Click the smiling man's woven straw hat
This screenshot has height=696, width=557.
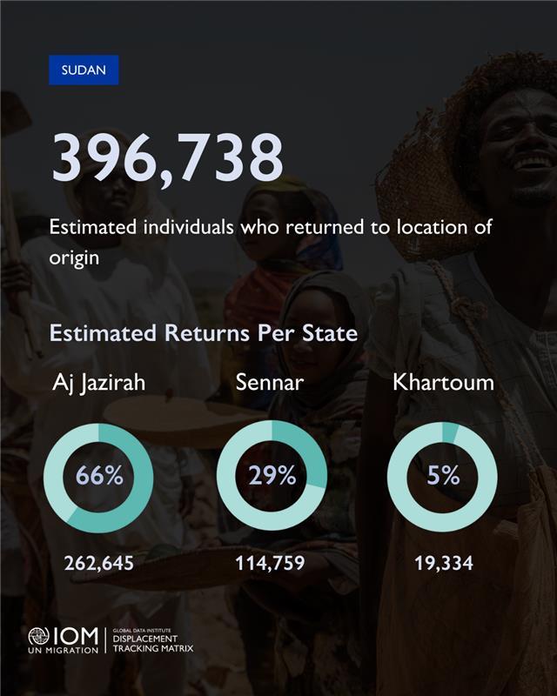click(x=418, y=174)
